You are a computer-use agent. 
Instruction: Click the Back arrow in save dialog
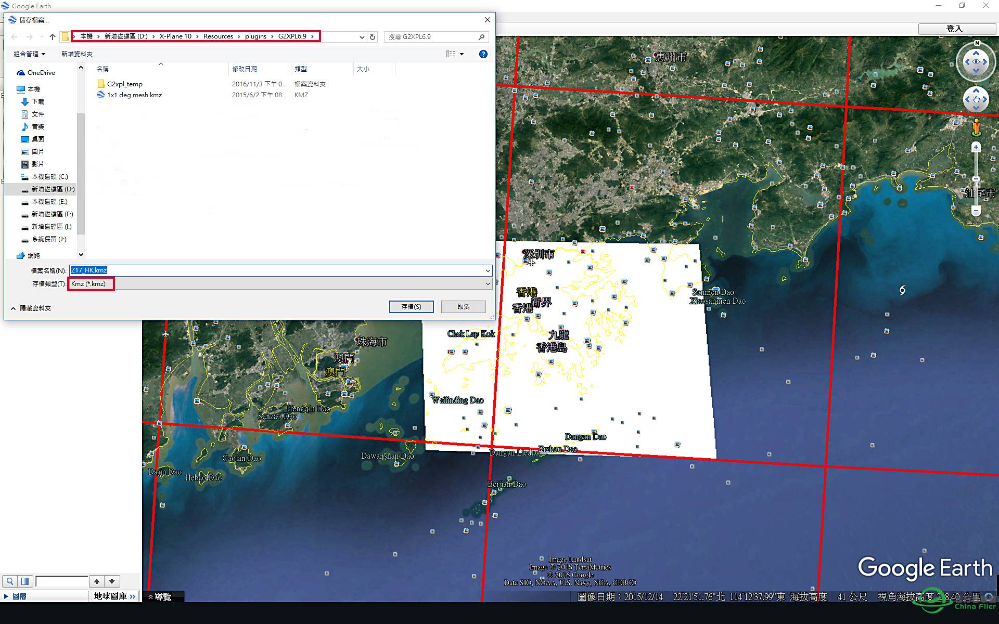(15, 37)
